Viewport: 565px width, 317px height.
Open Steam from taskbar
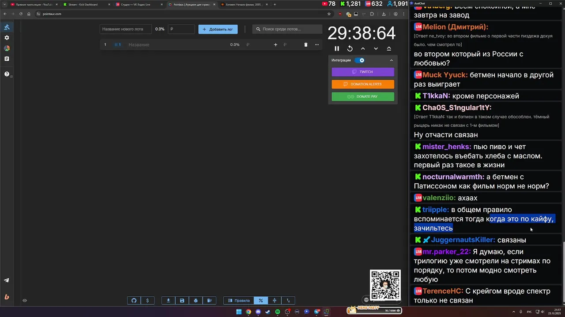coord(268,312)
